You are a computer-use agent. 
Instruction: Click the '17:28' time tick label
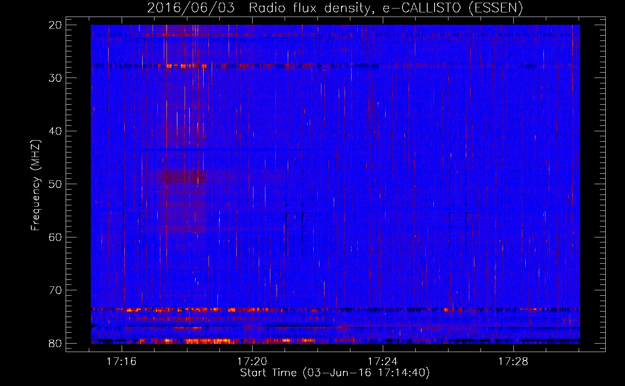tap(513, 362)
